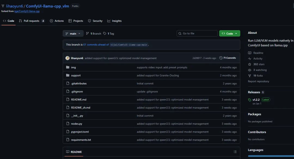The image size is (294, 159).
Task: Open commit 'supports video input; add preset prompts'
Action: pyautogui.click(x=162, y=67)
